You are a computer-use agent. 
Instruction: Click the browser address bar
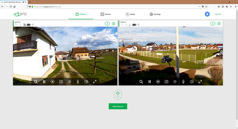[x=113, y=6]
